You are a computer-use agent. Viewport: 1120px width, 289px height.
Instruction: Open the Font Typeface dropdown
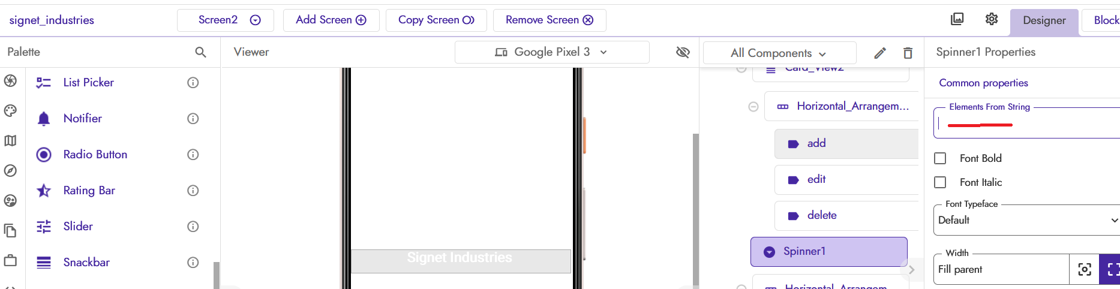tap(1026, 220)
